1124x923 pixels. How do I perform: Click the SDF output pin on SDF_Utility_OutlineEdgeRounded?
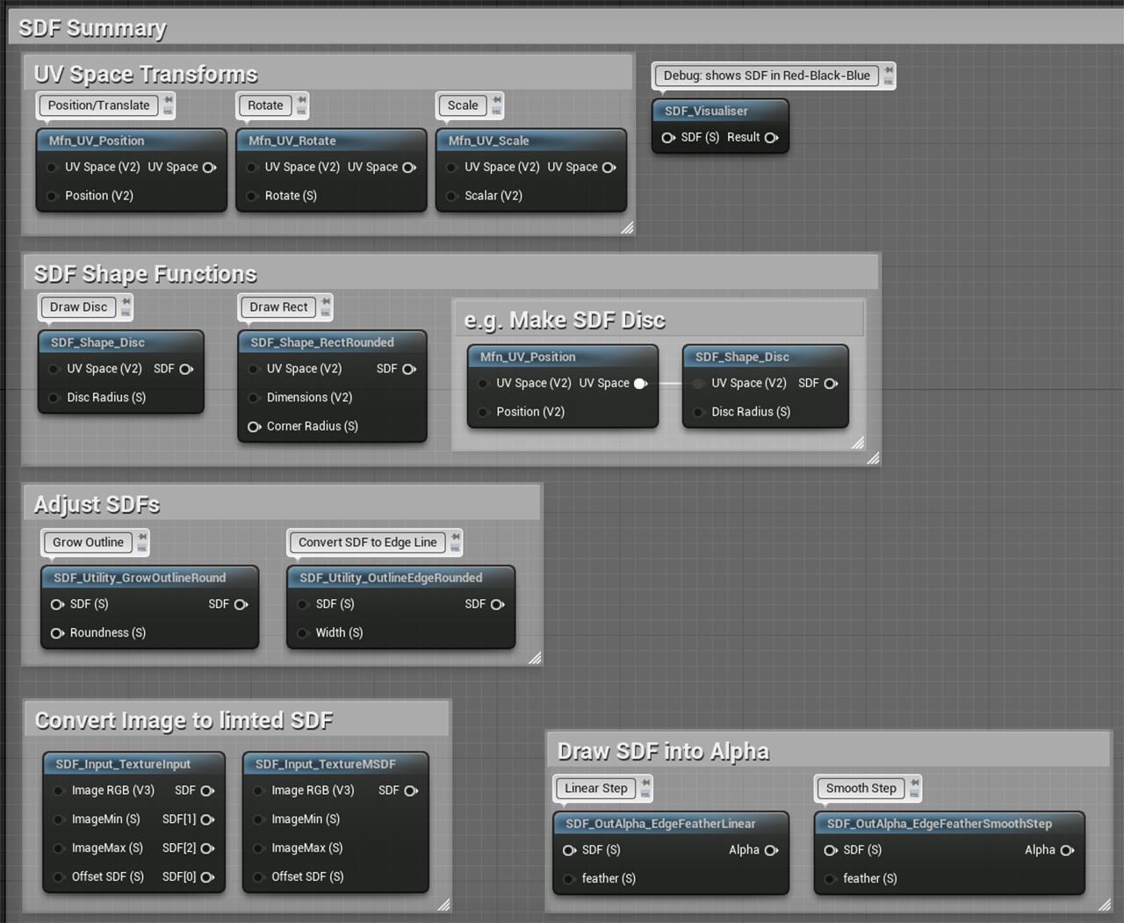tap(497, 605)
